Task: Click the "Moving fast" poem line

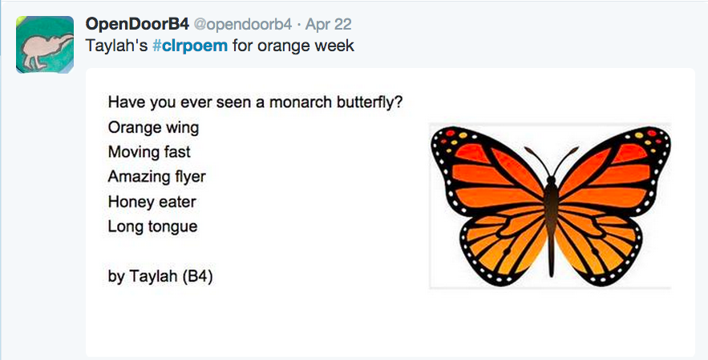Action: pyautogui.click(x=149, y=152)
